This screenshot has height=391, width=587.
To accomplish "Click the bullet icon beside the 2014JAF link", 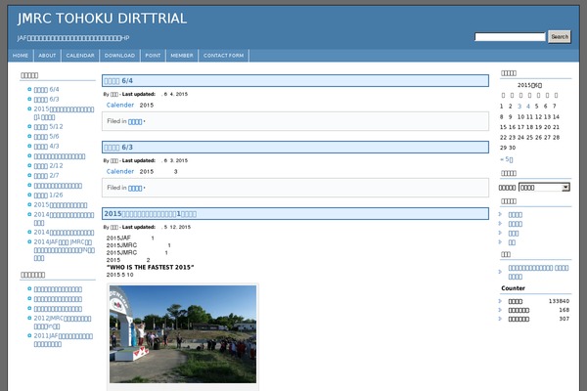I will 29,241.
